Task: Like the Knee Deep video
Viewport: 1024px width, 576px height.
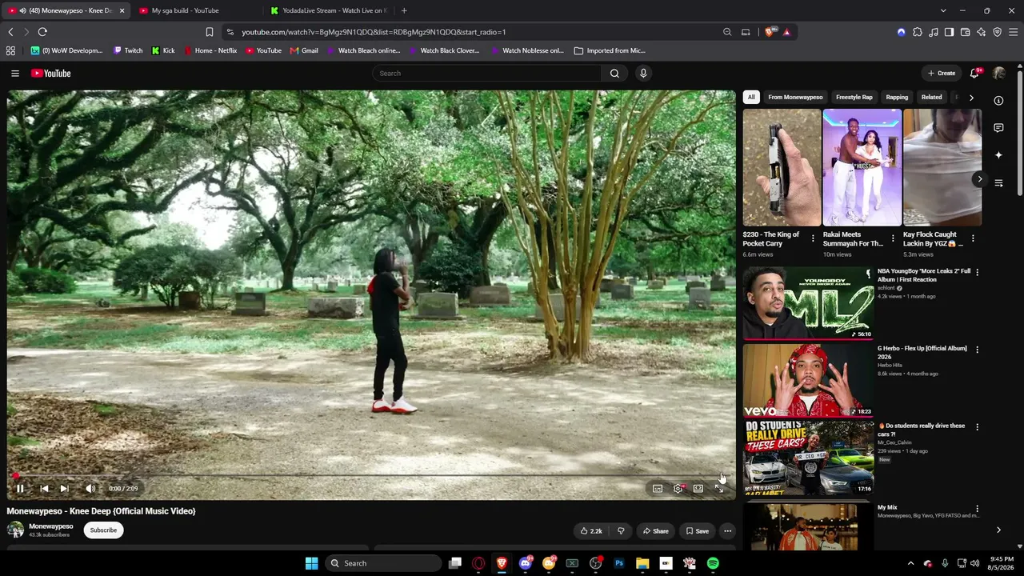Action: [591, 530]
